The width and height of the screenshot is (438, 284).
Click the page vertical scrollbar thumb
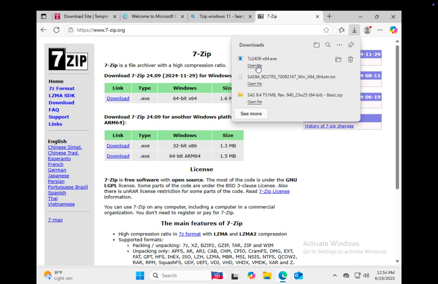pos(397,117)
